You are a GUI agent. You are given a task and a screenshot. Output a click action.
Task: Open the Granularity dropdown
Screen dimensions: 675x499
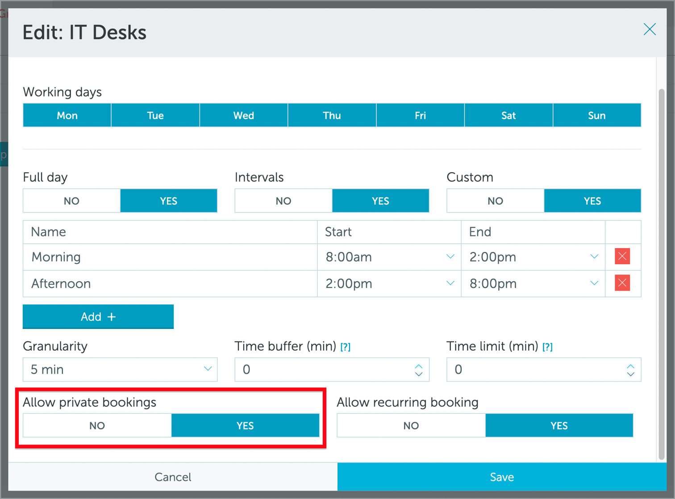pos(120,370)
